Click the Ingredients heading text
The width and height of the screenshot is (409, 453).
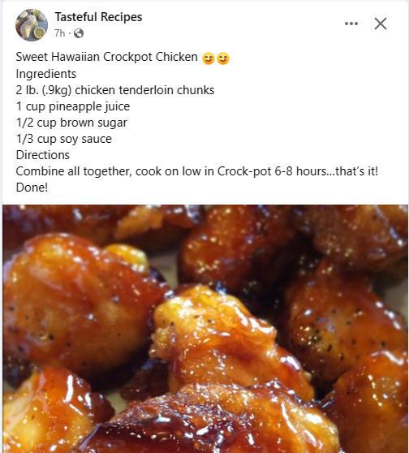(x=46, y=74)
